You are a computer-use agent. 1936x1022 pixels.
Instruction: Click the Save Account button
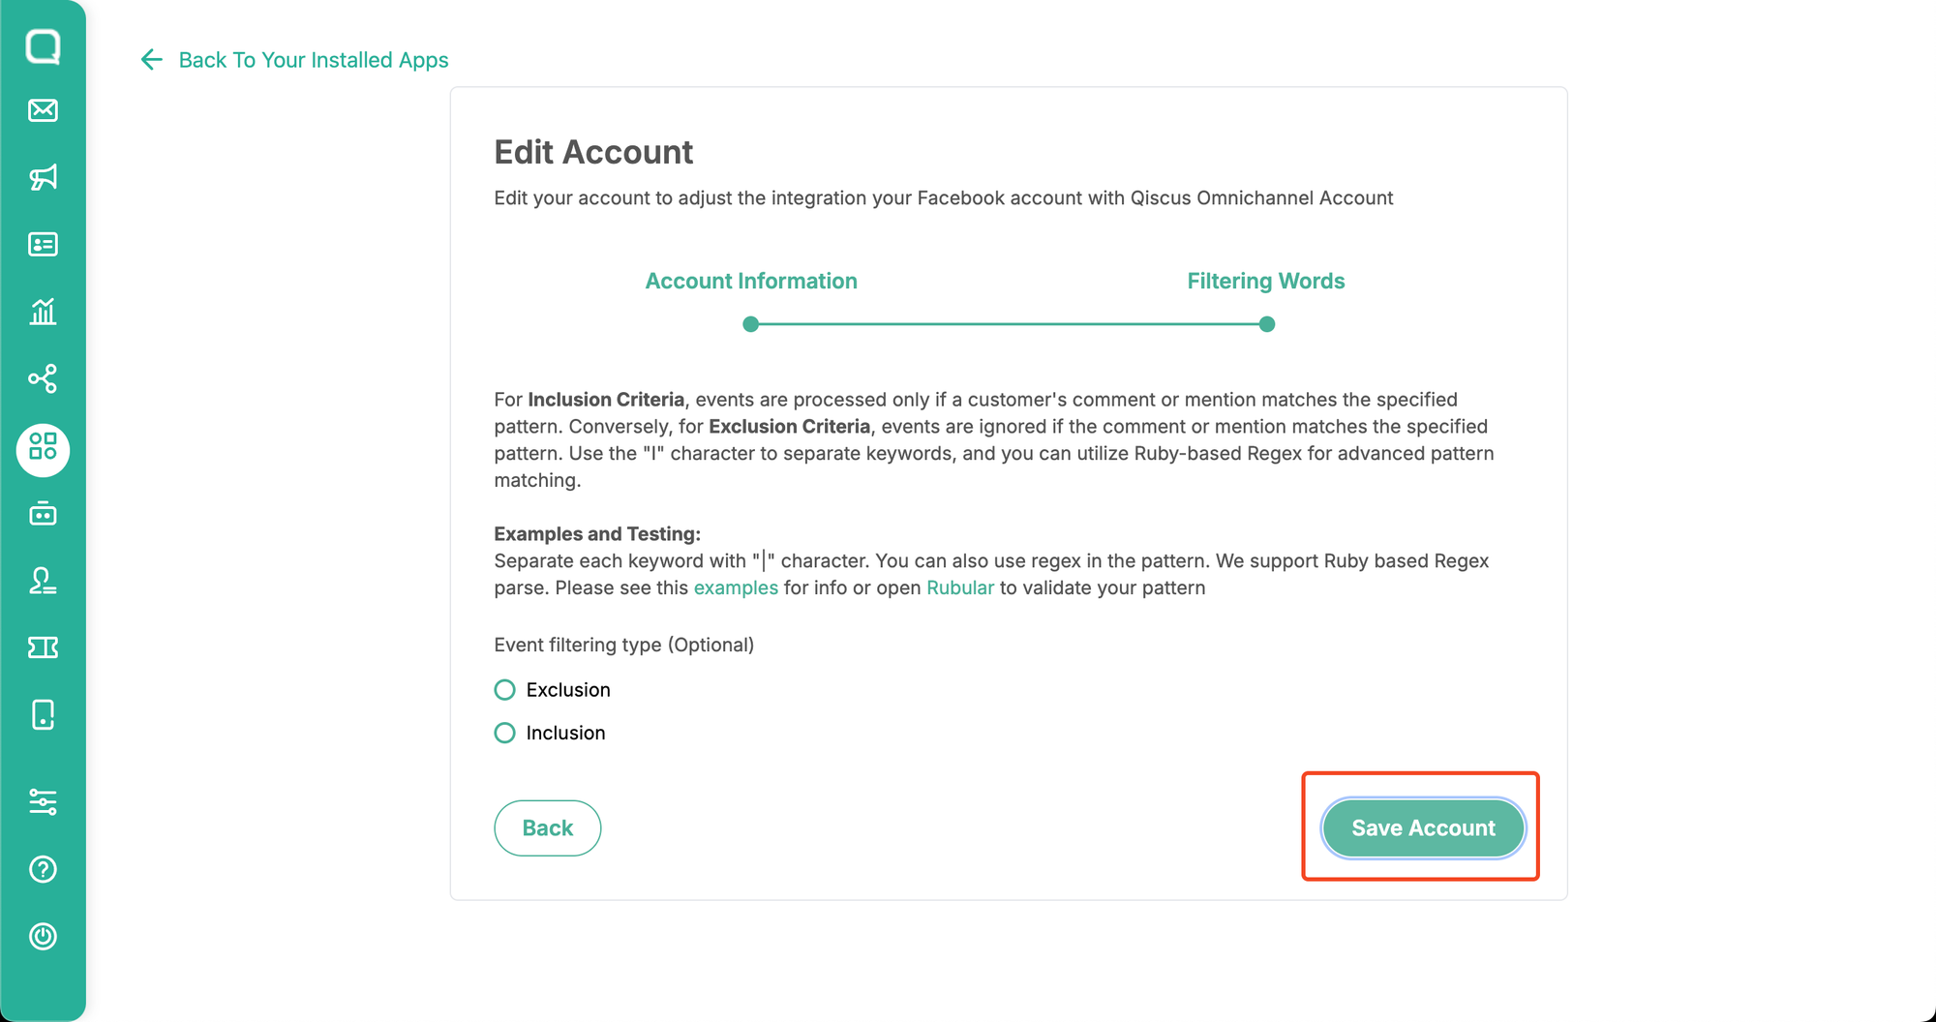[x=1423, y=828]
